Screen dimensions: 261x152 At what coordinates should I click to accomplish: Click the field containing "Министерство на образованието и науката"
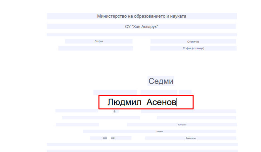(142, 16)
